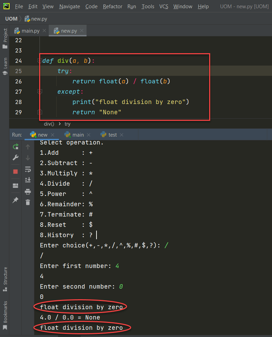272x337 pixels.
Task: Open the Learn tool window from the sidebar
Action: tap(5, 67)
